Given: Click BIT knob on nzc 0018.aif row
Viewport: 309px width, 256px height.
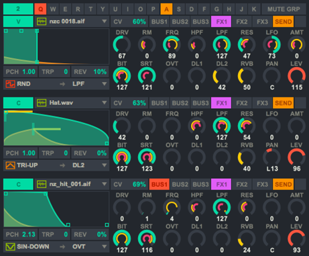Looking at the screenshot, I should pyautogui.click(x=122, y=76).
